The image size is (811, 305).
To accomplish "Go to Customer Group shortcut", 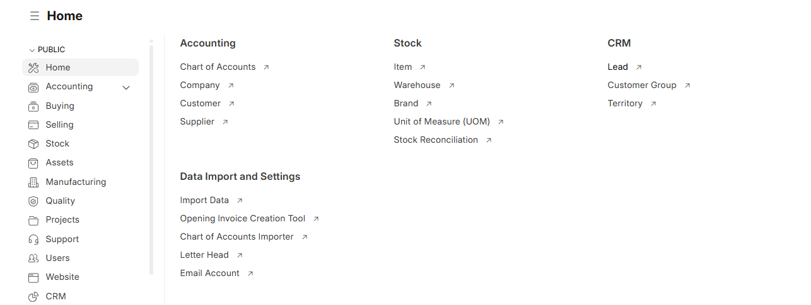I will (x=642, y=86).
